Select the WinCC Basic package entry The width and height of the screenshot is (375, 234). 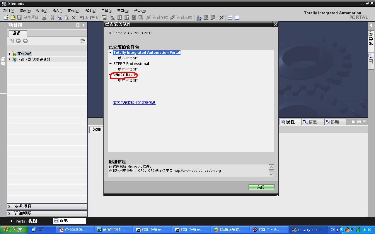pyautogui.click(x=125, y=75)
